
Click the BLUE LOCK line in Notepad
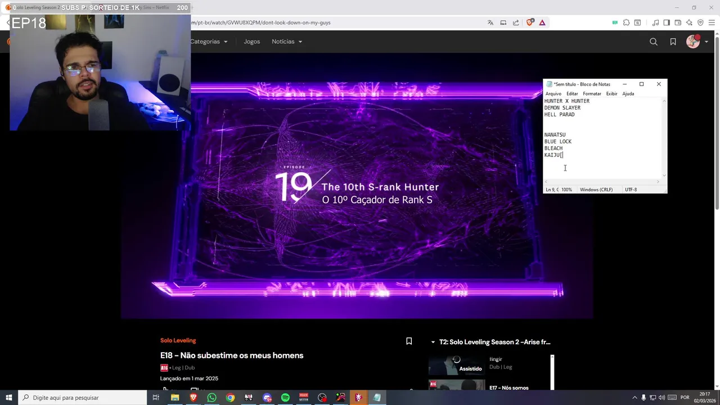[x=558, y=142]
